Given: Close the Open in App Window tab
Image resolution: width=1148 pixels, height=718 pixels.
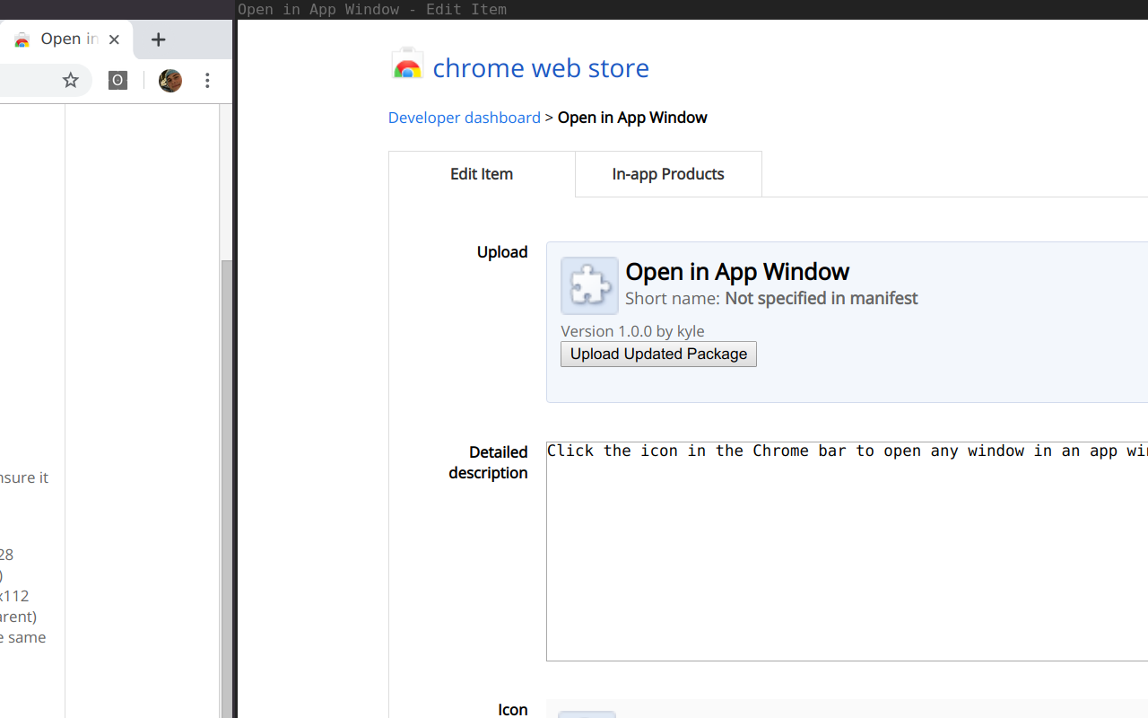Looking at the screenshot, I should tap(114, 39).
